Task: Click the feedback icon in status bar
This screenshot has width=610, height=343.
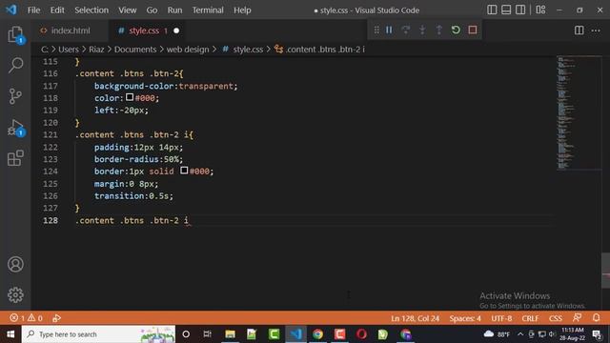Action: point(578,318)
